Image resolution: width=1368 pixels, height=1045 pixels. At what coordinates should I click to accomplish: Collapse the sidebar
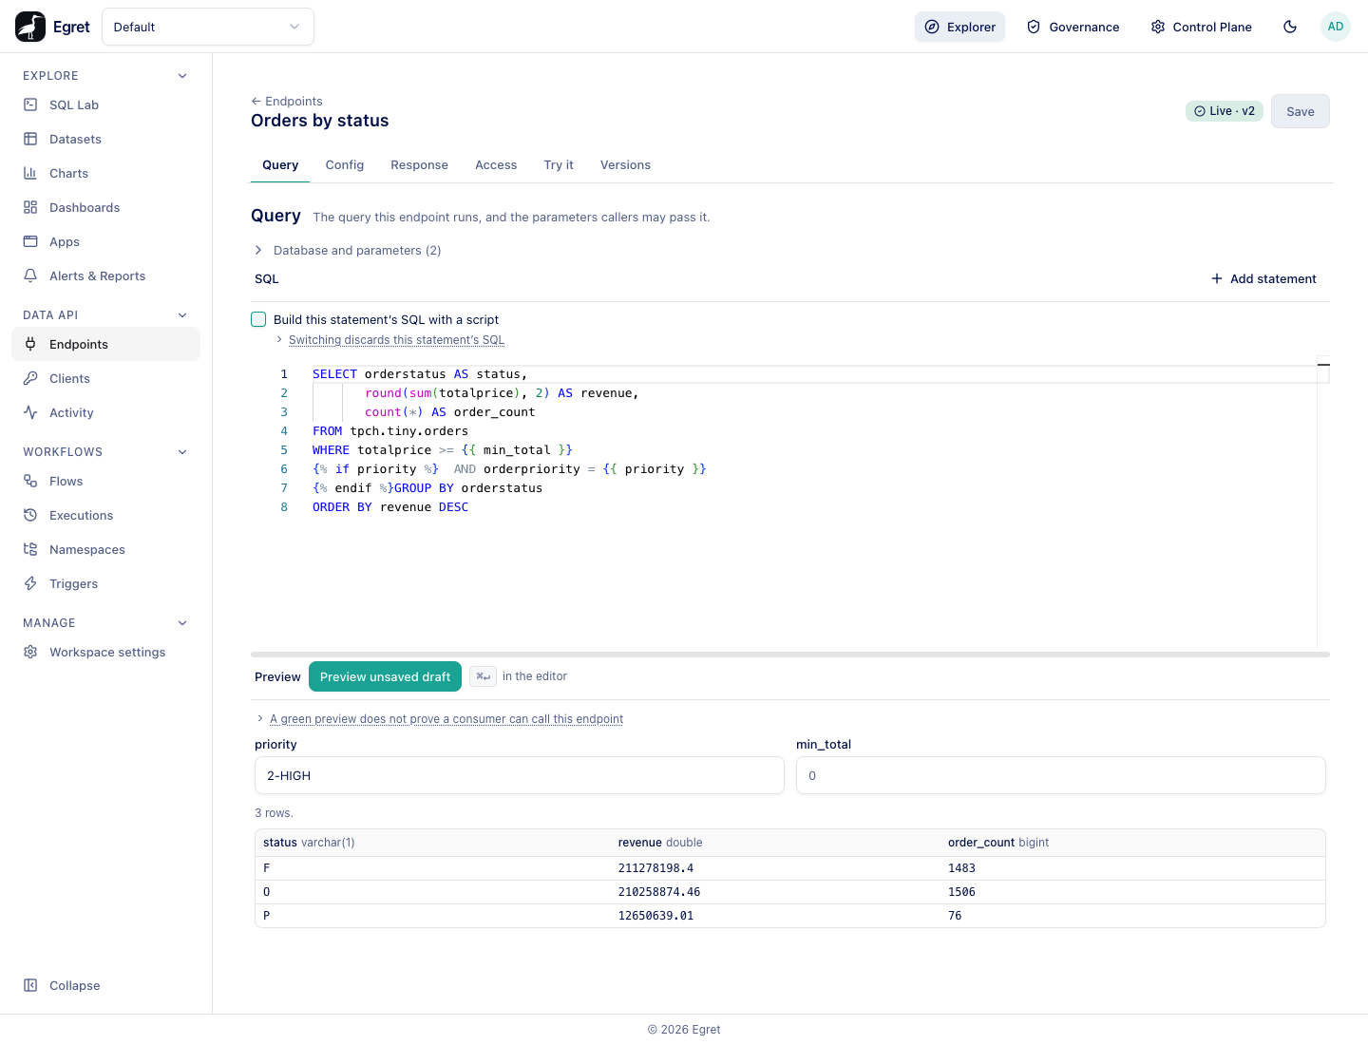pyautogui.click(x=63, y=985)
